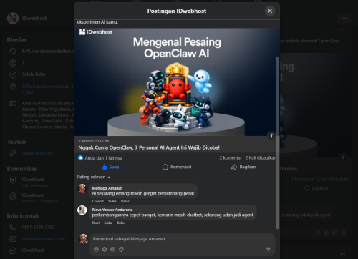
Task: Click the send comment arrow icon
Action: (268, 250)
